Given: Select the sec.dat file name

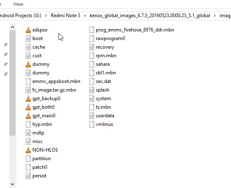Looking at the screenshot, I should [104, 81].
